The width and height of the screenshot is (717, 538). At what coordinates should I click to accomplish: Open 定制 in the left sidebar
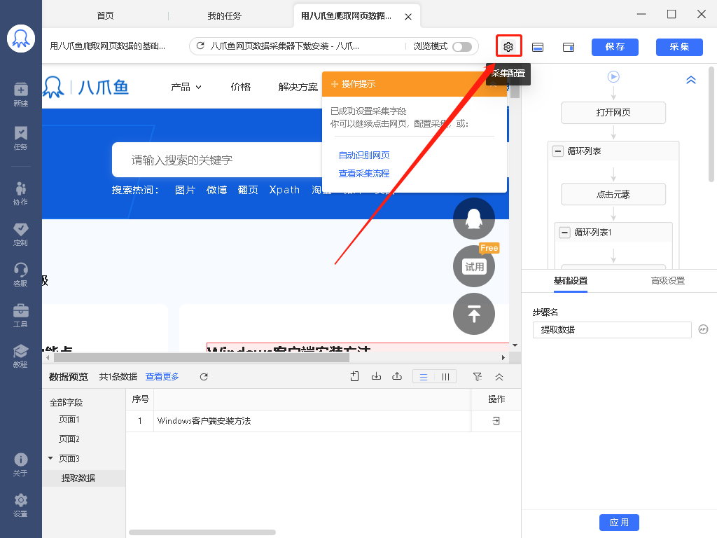[20, 234]
